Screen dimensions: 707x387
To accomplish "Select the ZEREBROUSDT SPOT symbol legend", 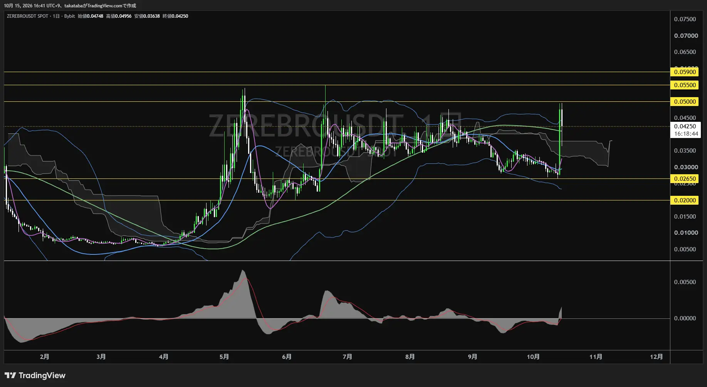I will [28, 16].
